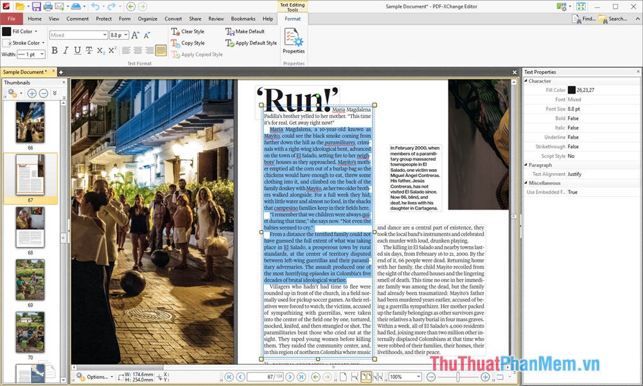This screenshot has width=643, height=386.
Task: Select the thumbnail for page 68
Action: (x=30, y=229)
